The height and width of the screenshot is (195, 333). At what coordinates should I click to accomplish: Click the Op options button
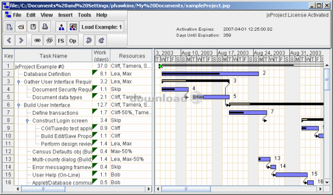[x=73, y=40]
